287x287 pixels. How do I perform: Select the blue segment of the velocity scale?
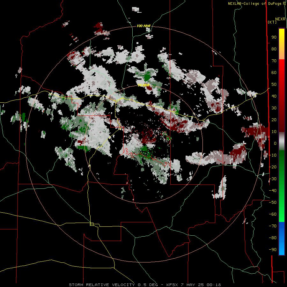(282, 238)
